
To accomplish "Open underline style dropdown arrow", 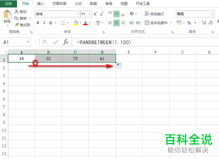I will coord(56,23).
